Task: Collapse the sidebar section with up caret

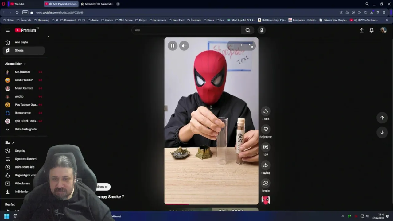Action: [48, 37]
